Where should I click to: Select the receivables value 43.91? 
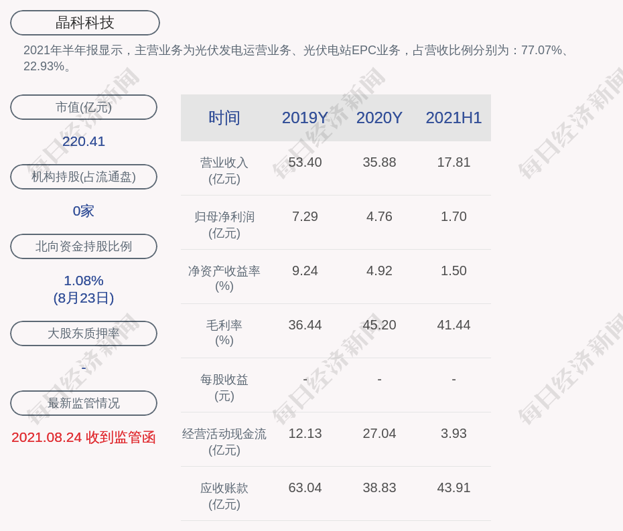(x=454, y=487)
